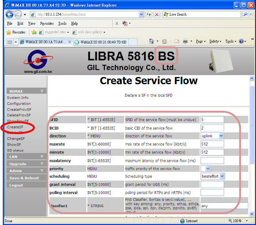Click the Print icon in command bar

185,41
